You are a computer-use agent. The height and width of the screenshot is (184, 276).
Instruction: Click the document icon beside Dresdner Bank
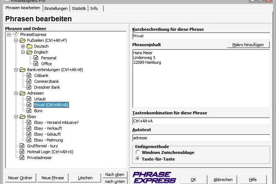click(29, 87)
